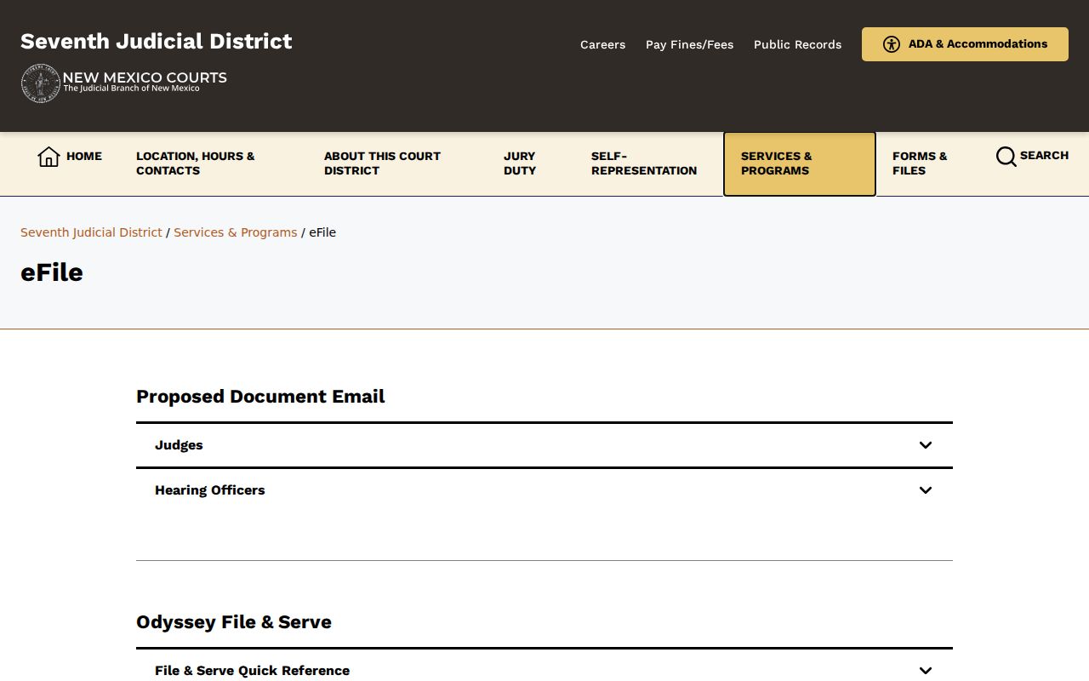1089x681 pixels.
Task: Open the Location, Hours & Contacts menu
Action: pyautogui.click(x=196, y=163)
